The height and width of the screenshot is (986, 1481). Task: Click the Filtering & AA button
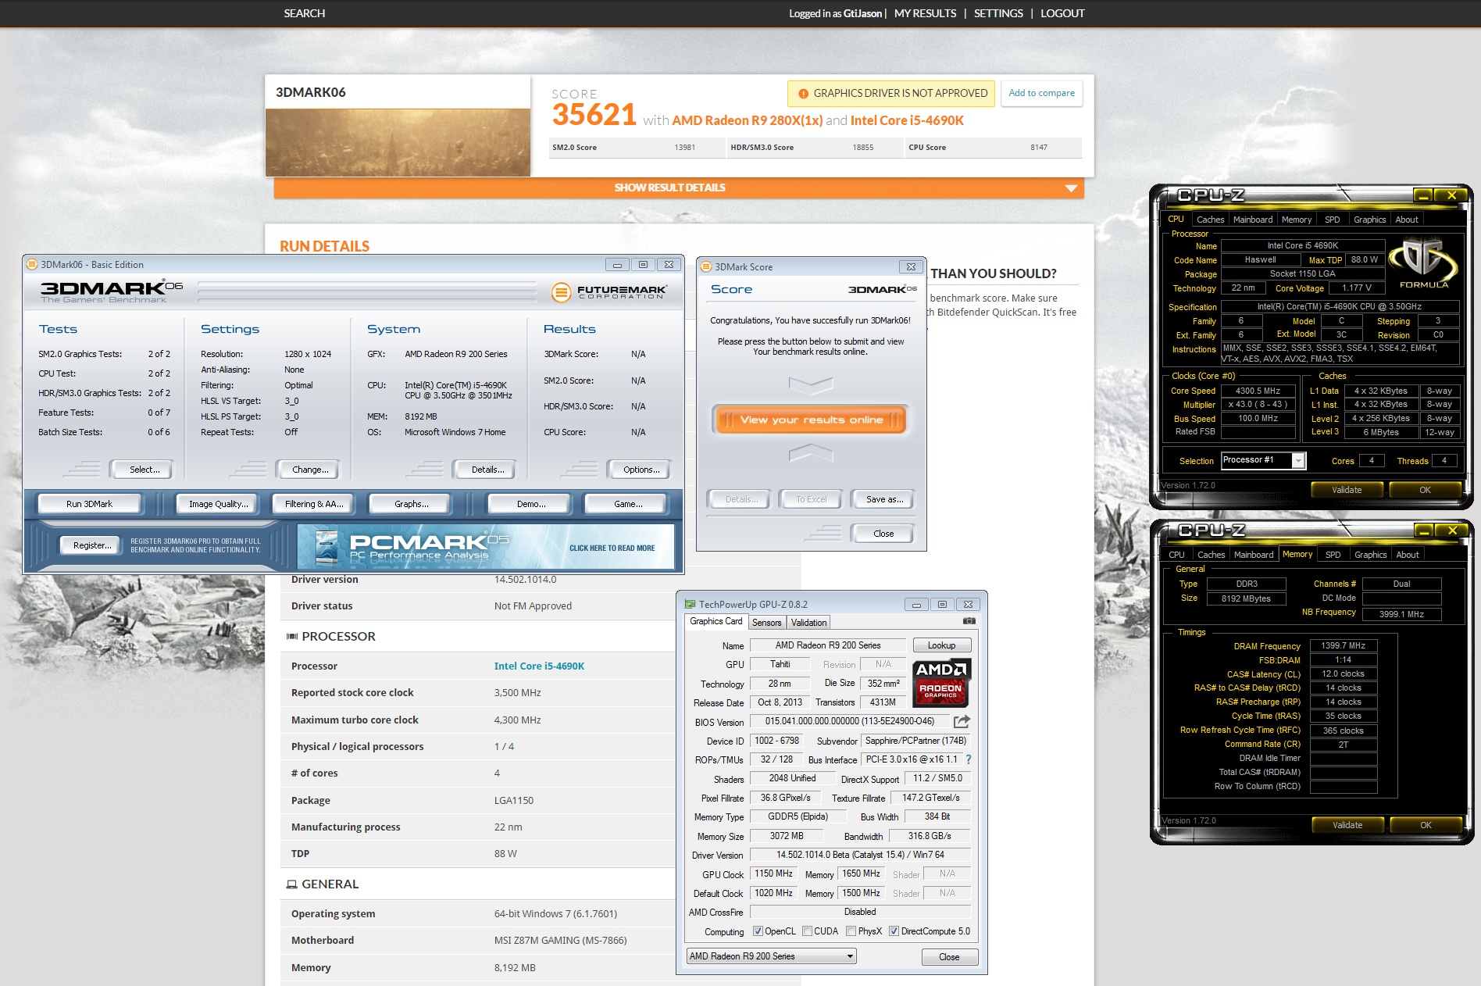point(314,504)
